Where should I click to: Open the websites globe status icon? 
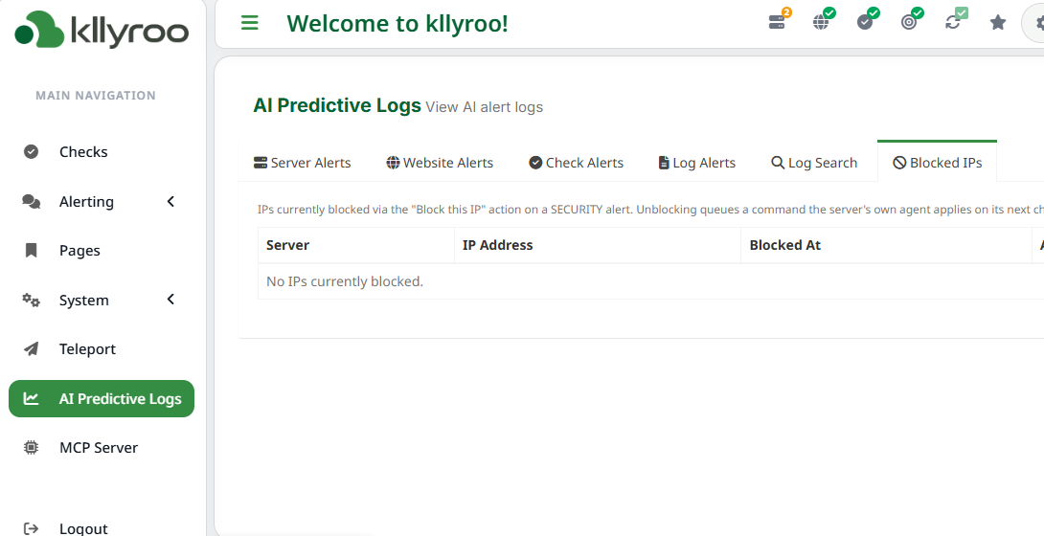pos(823,21)
